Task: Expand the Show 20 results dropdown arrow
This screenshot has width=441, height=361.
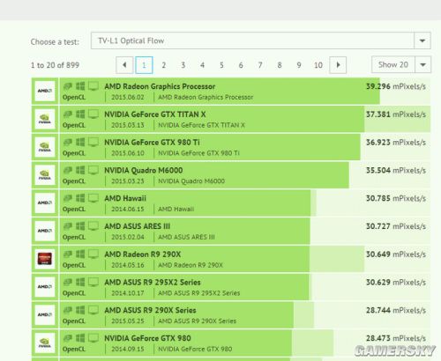Action: click(x=422, y=64)
